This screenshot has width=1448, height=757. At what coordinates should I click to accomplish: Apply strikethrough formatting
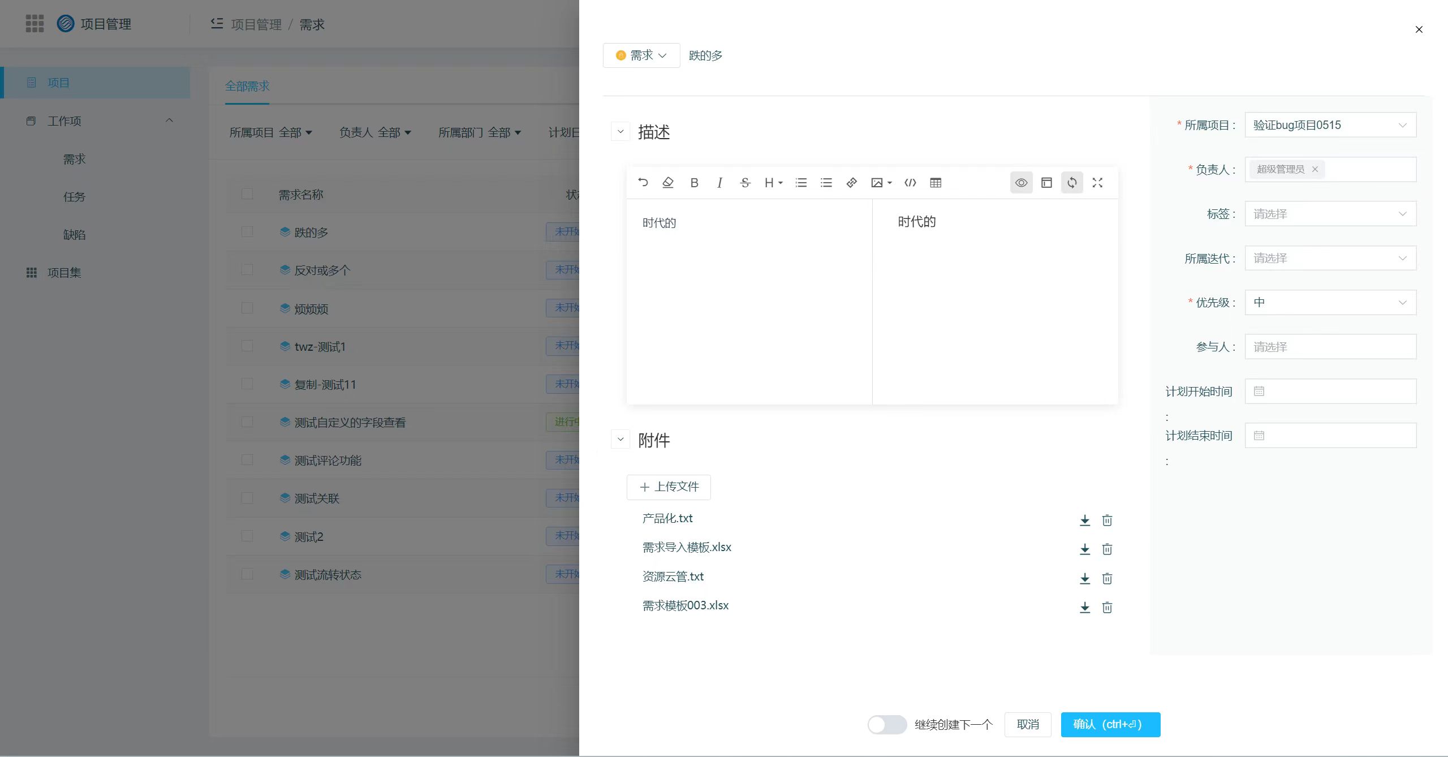pyautogui.click(x=745, y=182)
